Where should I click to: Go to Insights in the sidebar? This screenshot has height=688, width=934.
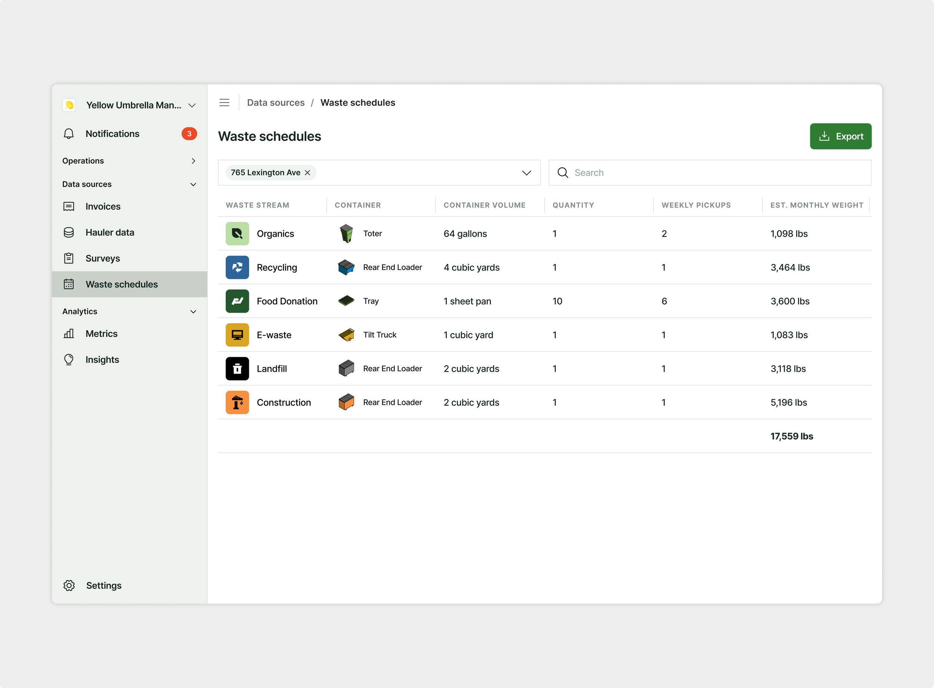(102, 359)
